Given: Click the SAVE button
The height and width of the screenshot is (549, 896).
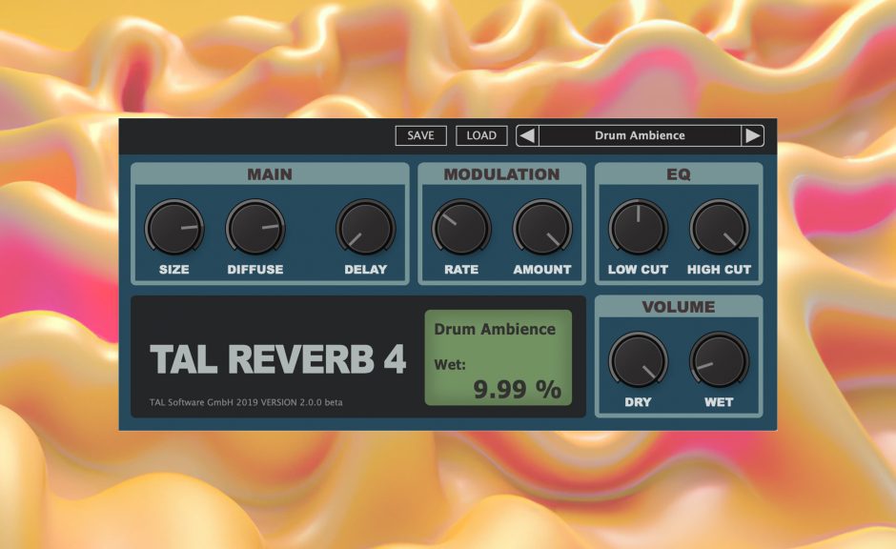Looking at the screenshot, I should point(419,135).
